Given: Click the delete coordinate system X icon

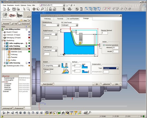Looking at the screenshot, I should point(74,5).
